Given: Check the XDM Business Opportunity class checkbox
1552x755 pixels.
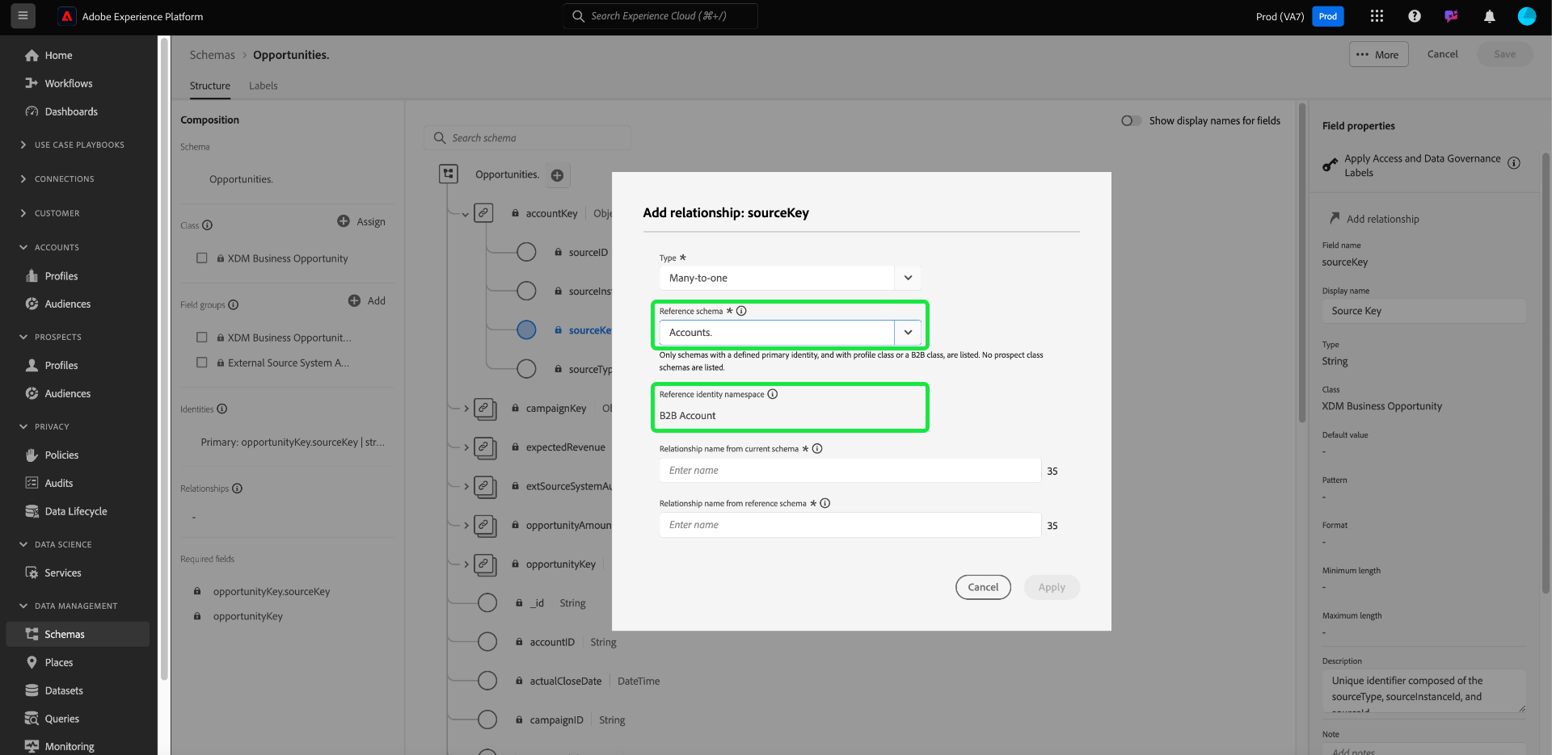Looking at the screenshot, I should [x=202, y=258].
